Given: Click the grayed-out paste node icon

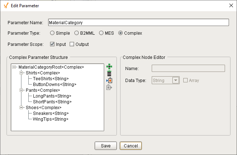Looking at the screenshot, I should 109,87.
